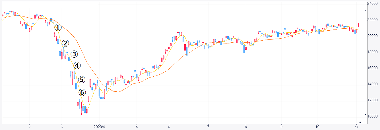Image resolution: width=380 pixels, height=130 pixels.
Task: Click the small upward triangle marker above the 11 label
Action: coord(360,122)
